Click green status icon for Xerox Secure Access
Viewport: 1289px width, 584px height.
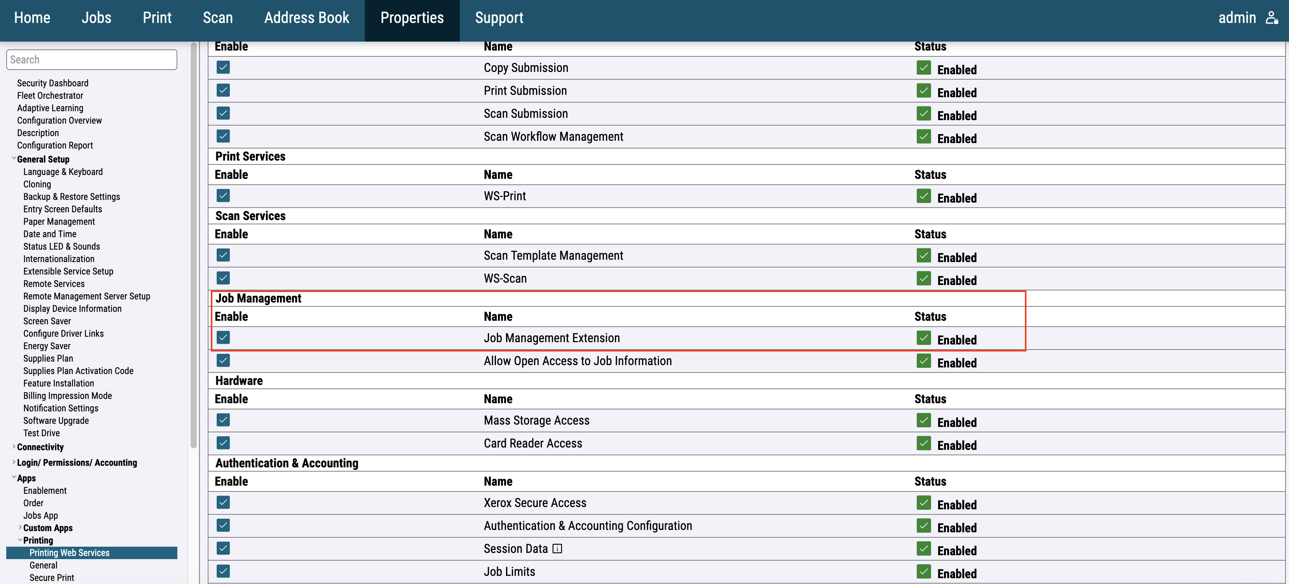[x=923, y=502]
